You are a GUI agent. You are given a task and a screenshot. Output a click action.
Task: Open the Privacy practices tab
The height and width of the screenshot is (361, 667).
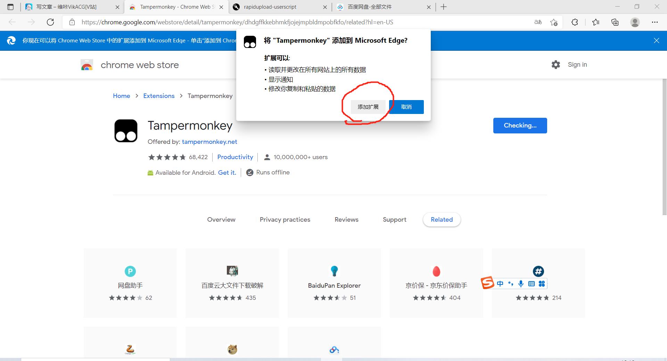[285, 220]
